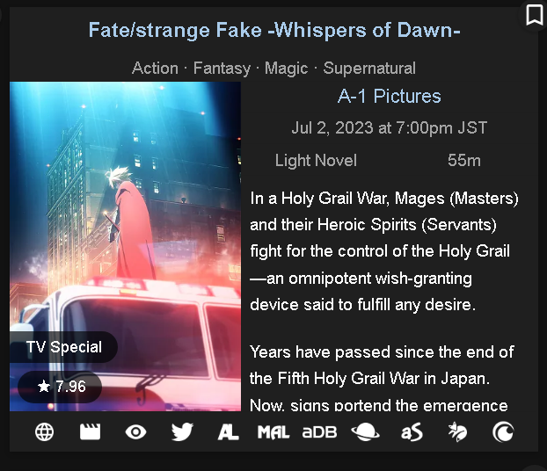Open the AniList AL icon
The height and width of the screenshot is (471, 547).
pyautogui.click(x=228, y=432)
